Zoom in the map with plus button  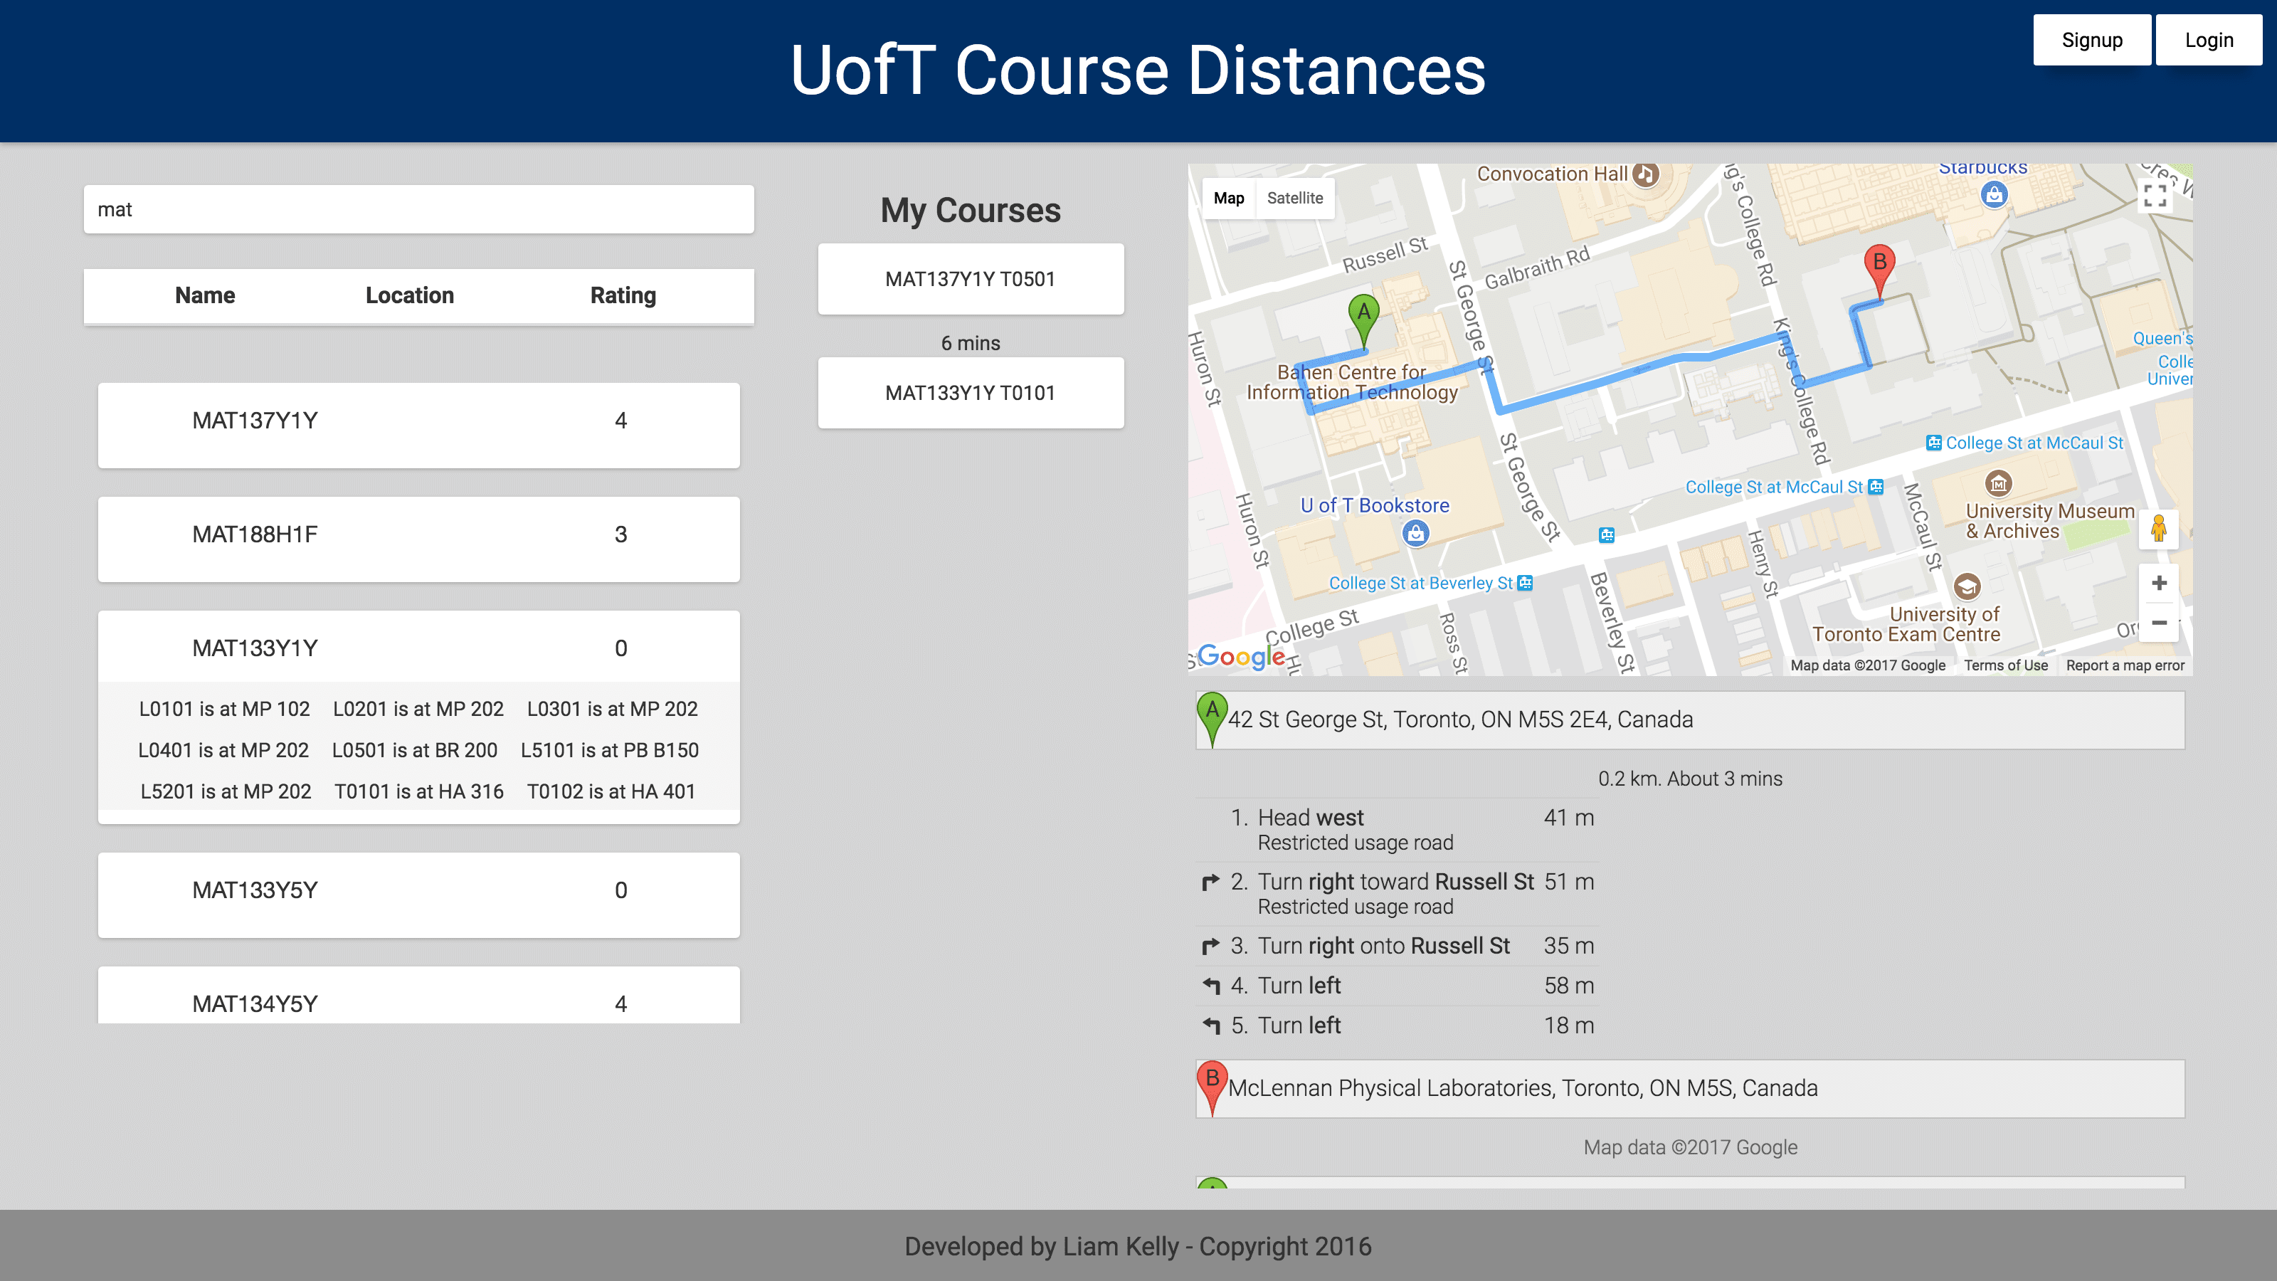click(2159, 583)
